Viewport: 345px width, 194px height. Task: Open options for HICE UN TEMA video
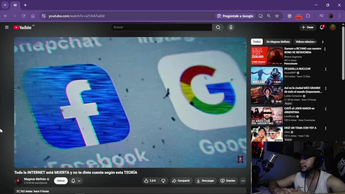pos(326,128)
